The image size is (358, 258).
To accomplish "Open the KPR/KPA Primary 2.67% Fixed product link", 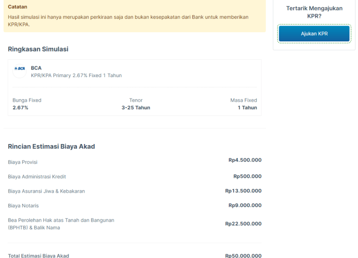I will tap(76, 76).
